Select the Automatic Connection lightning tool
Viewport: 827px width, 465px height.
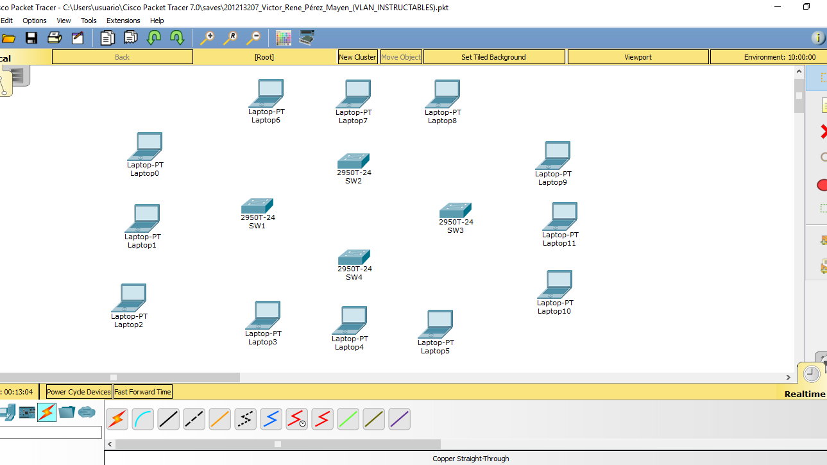117,419
